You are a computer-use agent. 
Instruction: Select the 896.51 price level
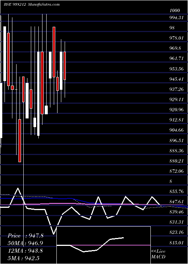tap(176, 140)
